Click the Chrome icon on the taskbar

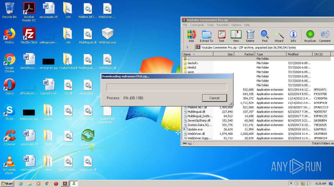click(47, 184)
